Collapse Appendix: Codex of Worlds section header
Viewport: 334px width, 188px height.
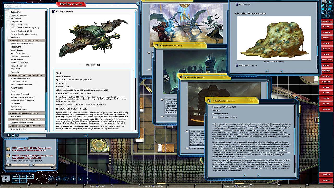27,119
